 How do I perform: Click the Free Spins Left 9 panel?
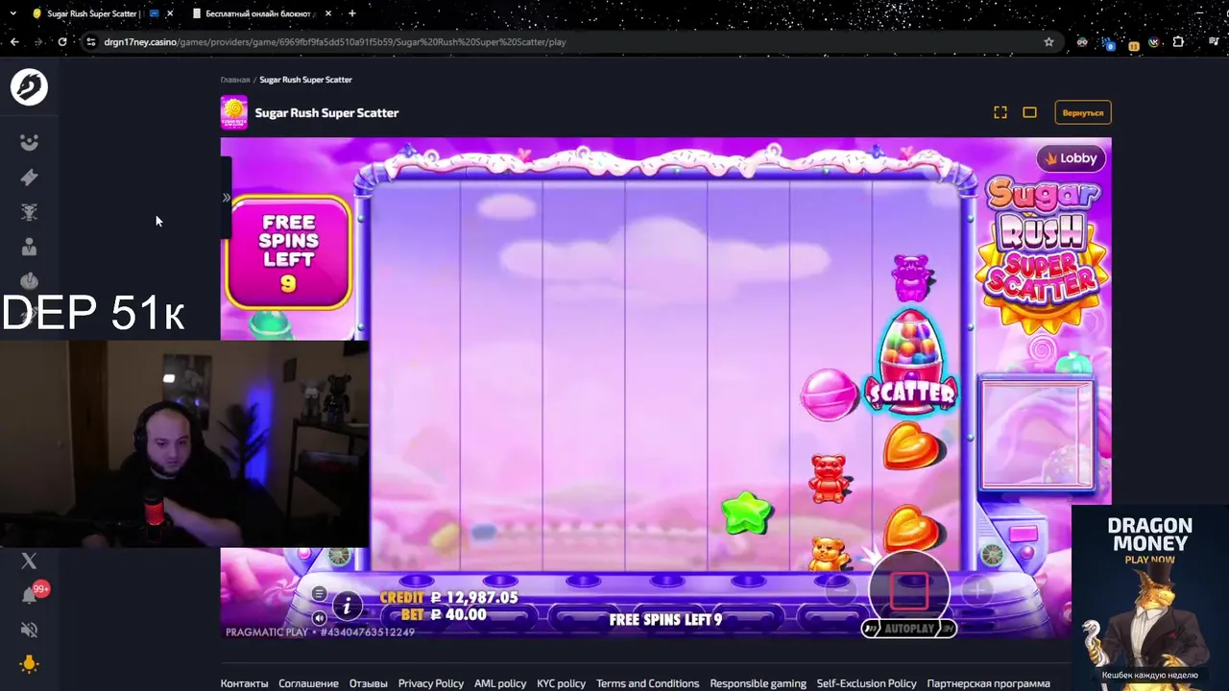click(x=288, y=252)
